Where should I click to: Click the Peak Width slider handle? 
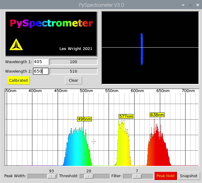point(52,176)
